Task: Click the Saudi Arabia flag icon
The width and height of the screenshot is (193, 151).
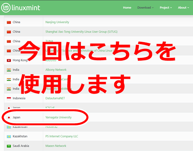Action: pos(9,146)
